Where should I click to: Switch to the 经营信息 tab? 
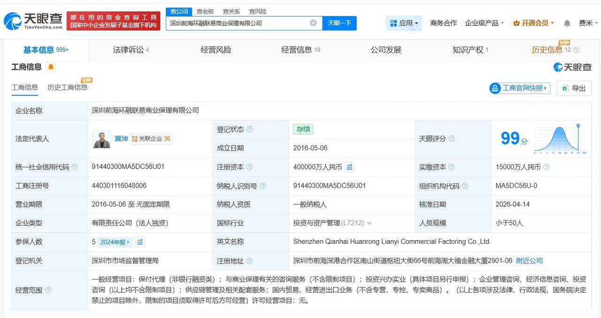[301, 50]
